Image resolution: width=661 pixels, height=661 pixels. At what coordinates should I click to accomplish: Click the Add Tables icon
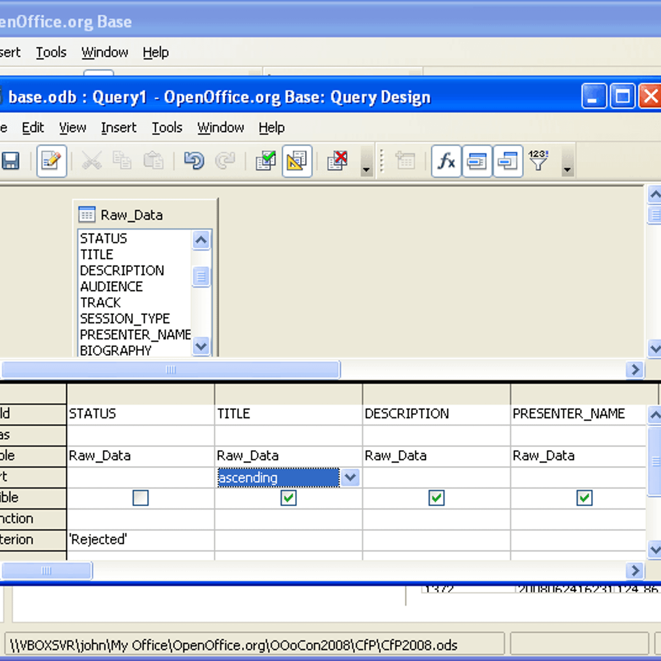(405, 161)
